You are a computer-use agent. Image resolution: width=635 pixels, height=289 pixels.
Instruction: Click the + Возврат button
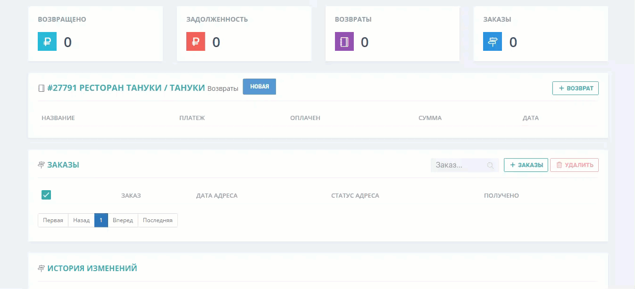click(576, 88)
